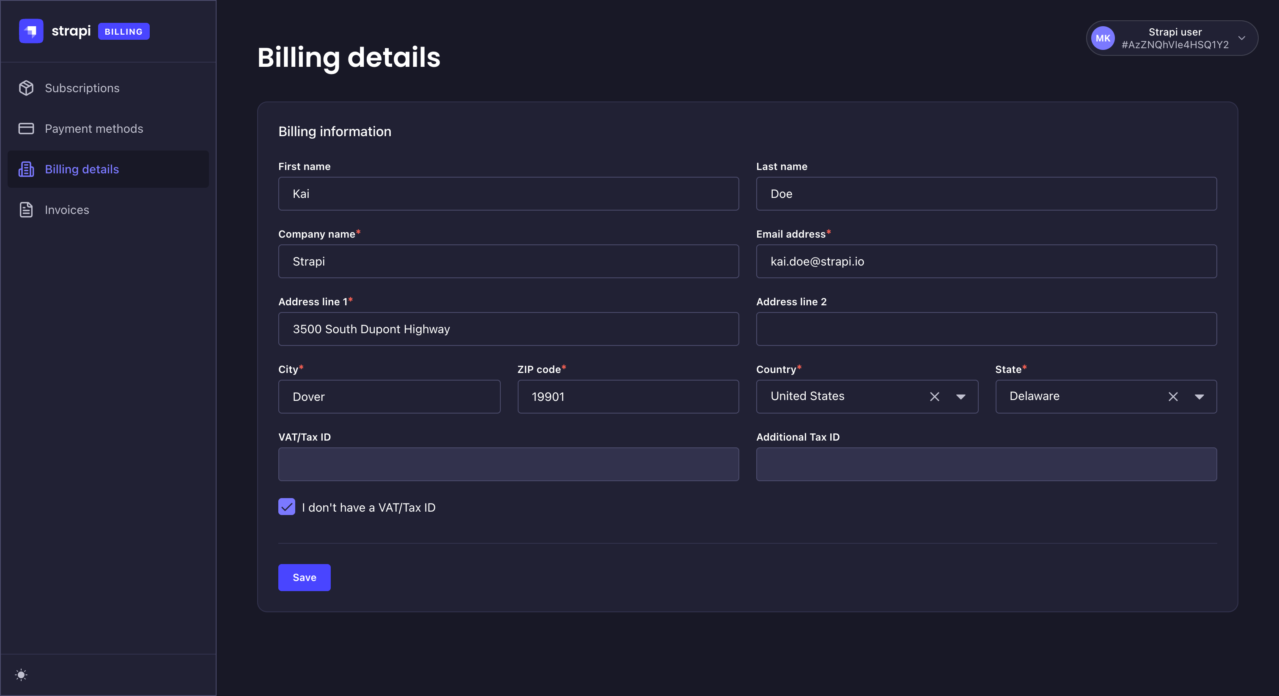Click the empty Address line 2 field

[x=987, y=329]
